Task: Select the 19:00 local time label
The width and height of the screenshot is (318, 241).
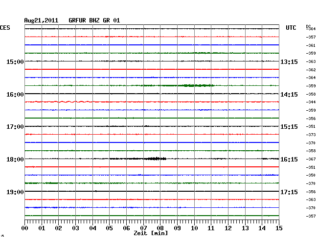Action: tap(15, 192)
